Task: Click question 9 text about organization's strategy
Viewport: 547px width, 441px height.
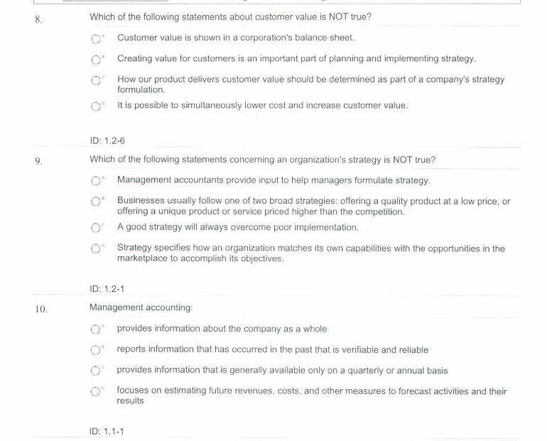Action: coord(263,160)
